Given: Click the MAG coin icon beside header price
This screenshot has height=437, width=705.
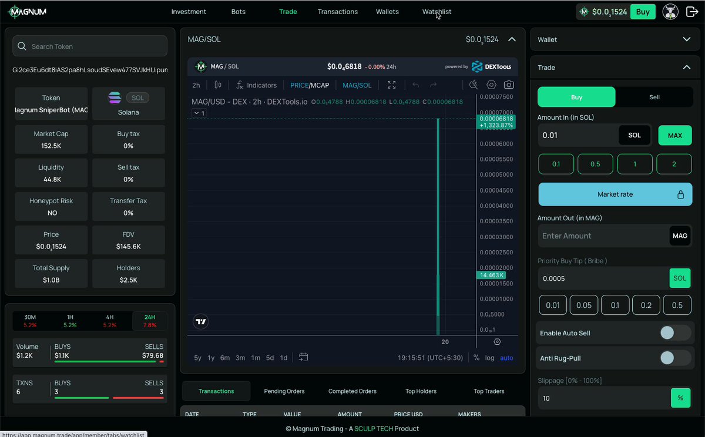Looking at the screenshot, I should [x=584, y=12].
